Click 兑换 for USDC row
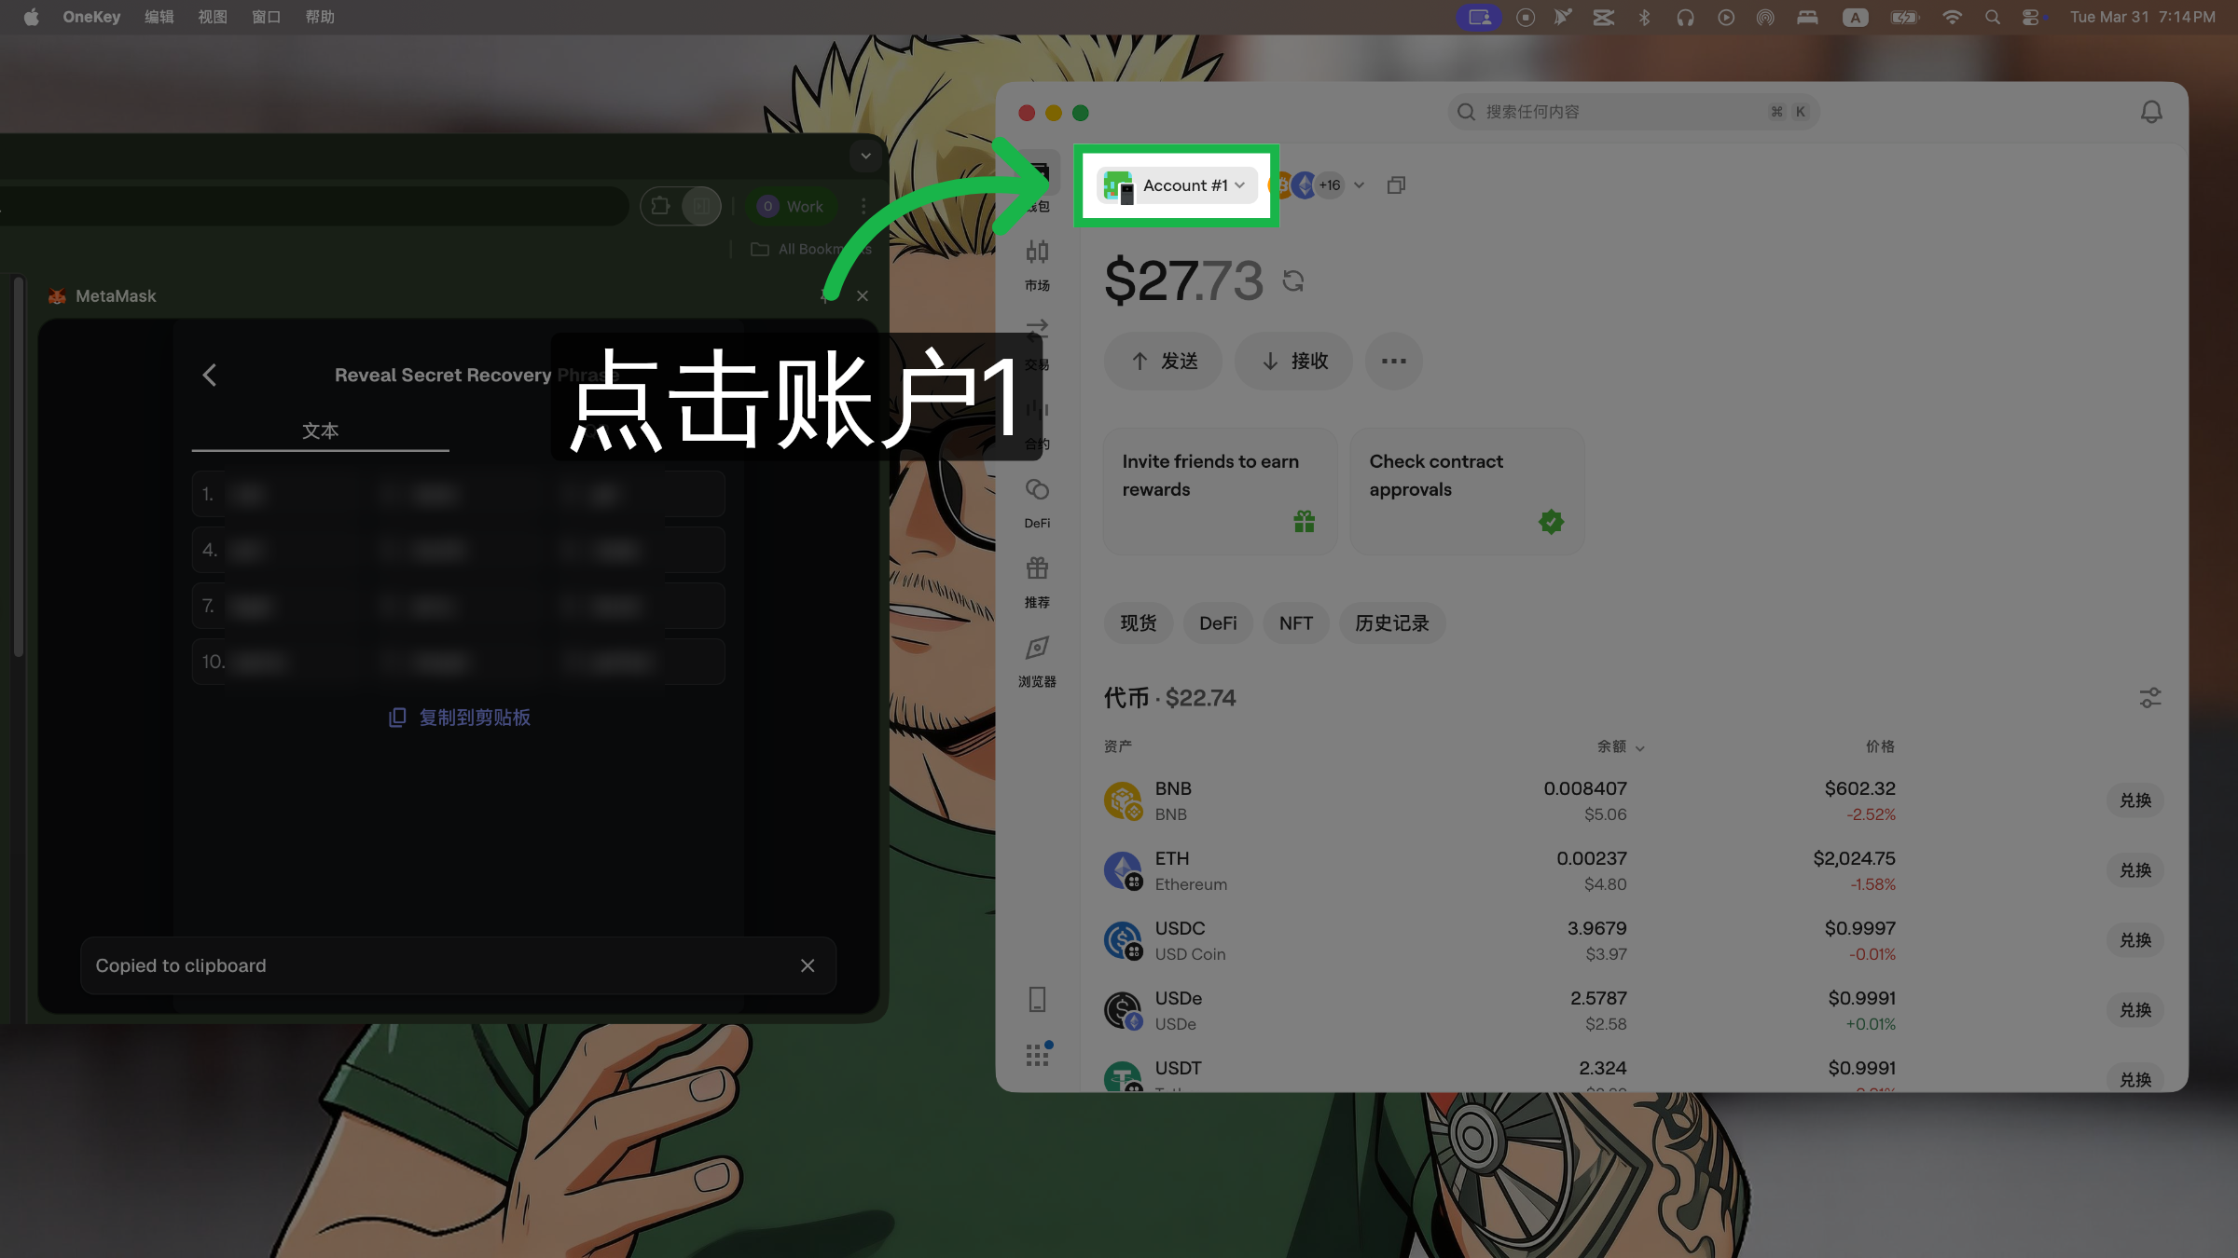 coord(2135,940)
